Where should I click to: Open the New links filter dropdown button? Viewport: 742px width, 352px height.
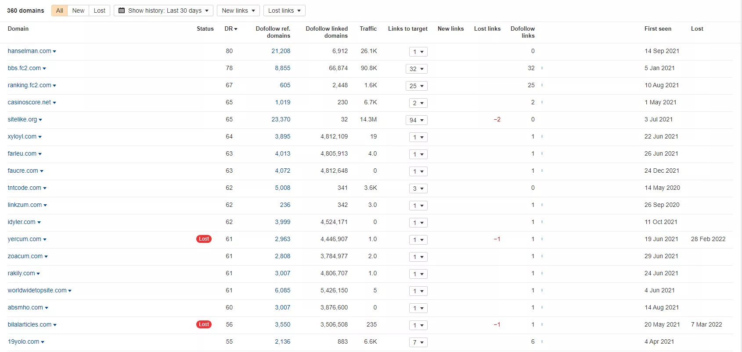[238, 11]
